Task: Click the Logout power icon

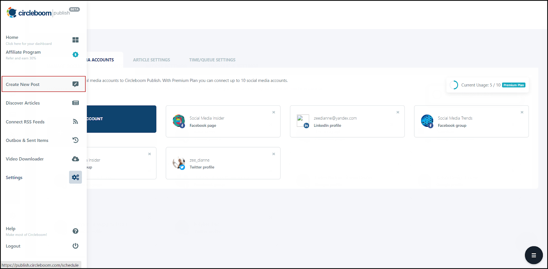Action: (75, 246)
